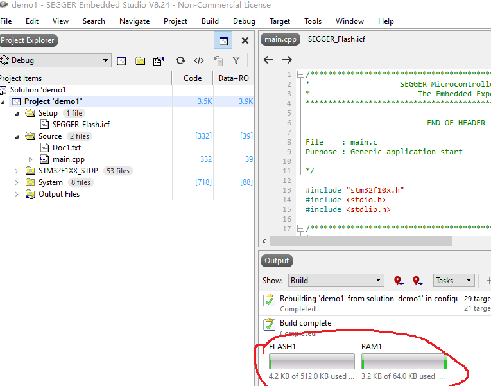Image resolution: width=491 pixels, height=386 pixels.
Task: Switch to the SEGGER_Flash.icf editor tab
Action: pyautogui.click(x=336, y=39)
